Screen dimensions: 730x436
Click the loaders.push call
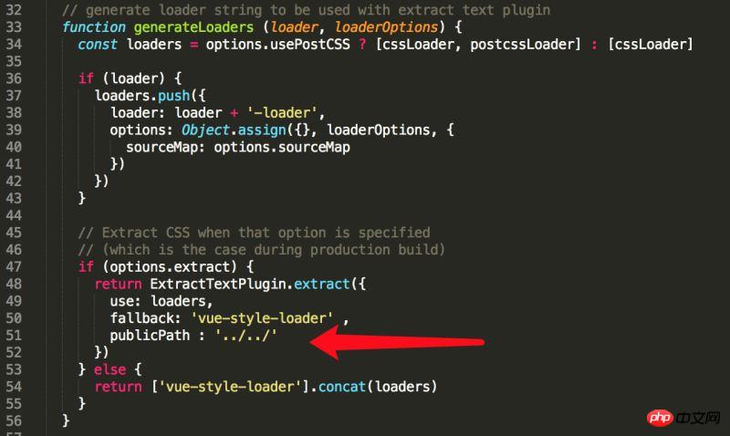pos(142,96)
